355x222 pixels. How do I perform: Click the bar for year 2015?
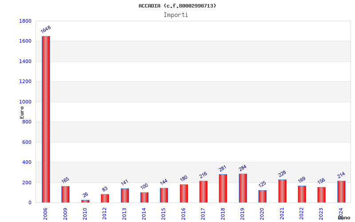tap(164, 195)
